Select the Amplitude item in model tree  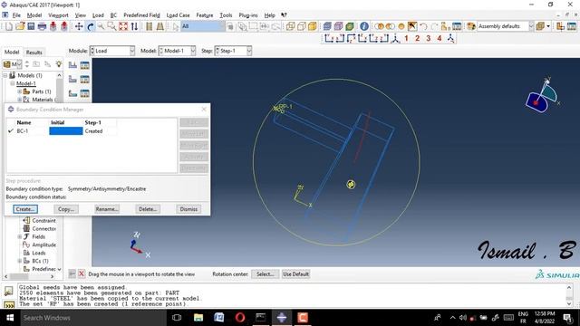click(43, 244)
